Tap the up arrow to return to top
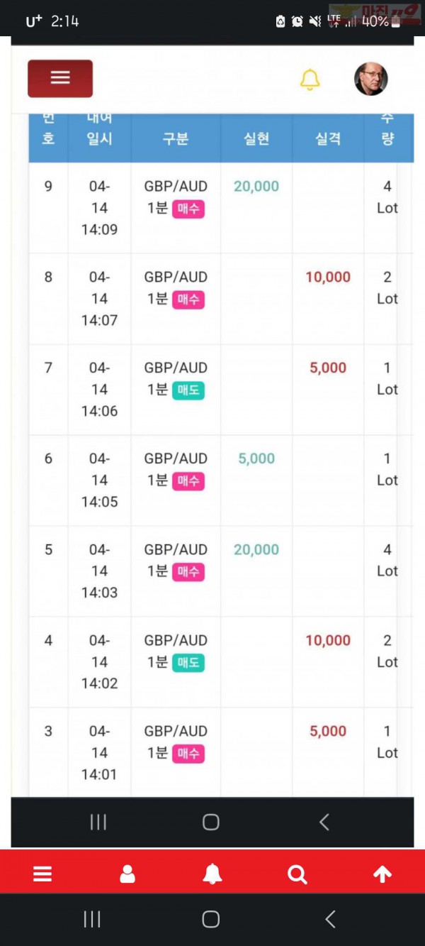This screenshot has width=425, height=946. pos(382,874)
